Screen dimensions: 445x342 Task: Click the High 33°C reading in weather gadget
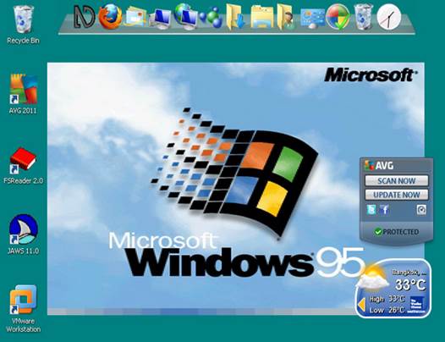387,299
